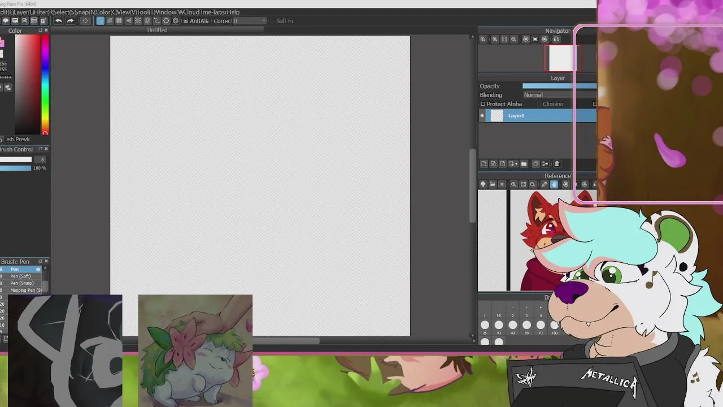The width and height of the screenshot is (723, 407).
Task: Toggle the Protect Alpha checkbox
Action: click(x=483, y=104)
